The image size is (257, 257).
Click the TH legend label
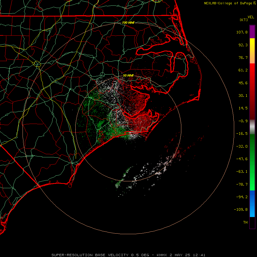point(245,222)
